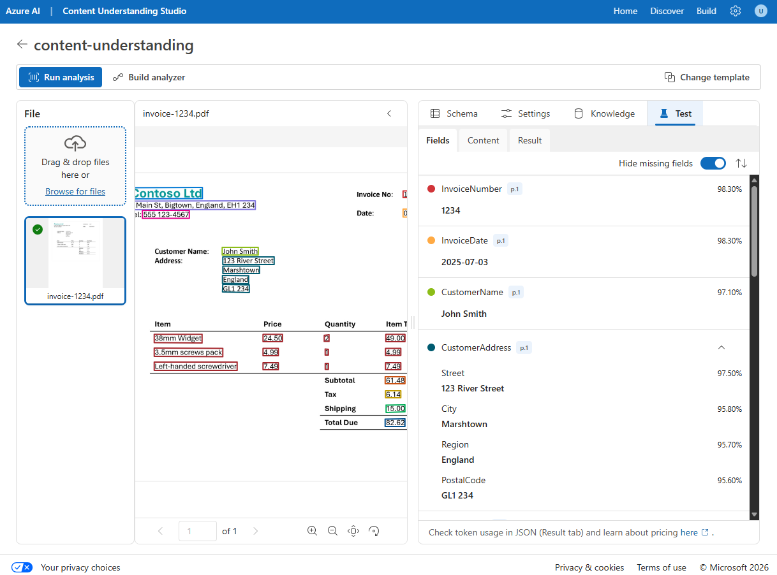
Task: Toggle off Hide missing fields
Action: 713,163
